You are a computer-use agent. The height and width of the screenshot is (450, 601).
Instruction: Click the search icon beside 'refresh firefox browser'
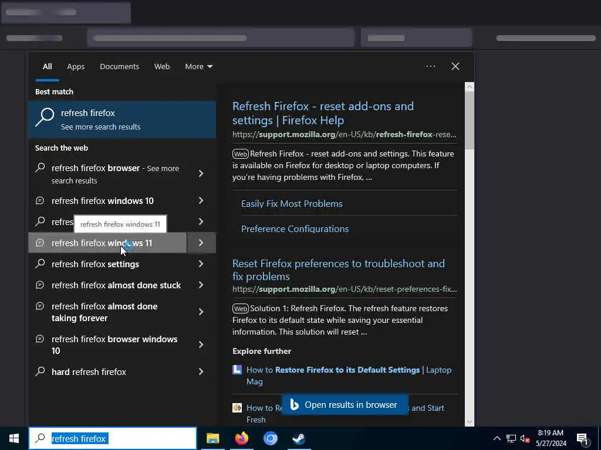click(x=40, y=168)
